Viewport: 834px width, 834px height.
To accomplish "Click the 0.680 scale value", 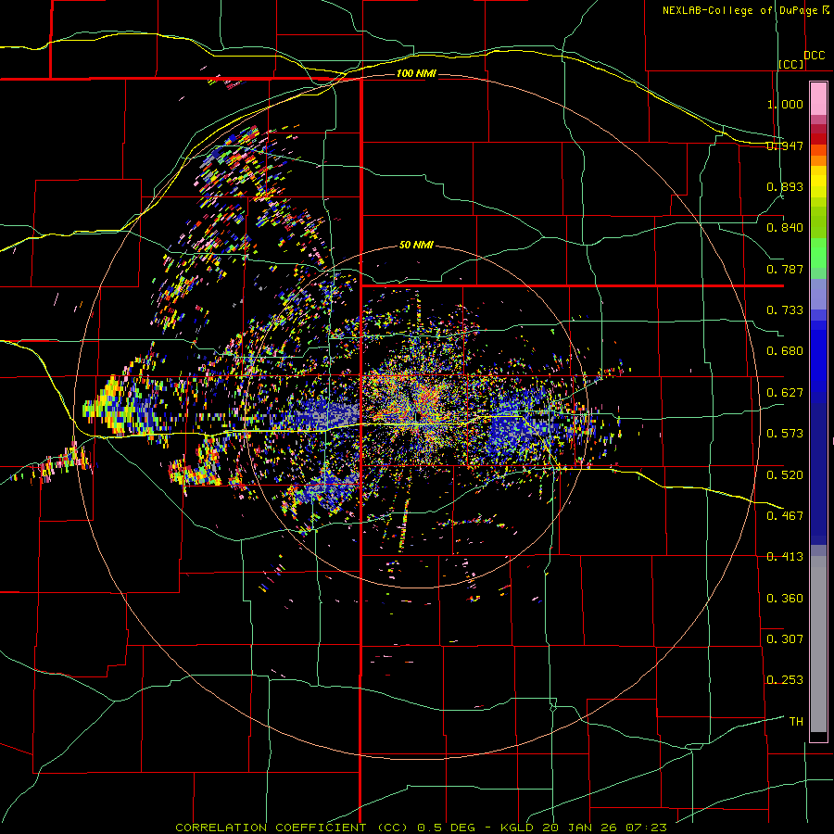I will [785, 351].
